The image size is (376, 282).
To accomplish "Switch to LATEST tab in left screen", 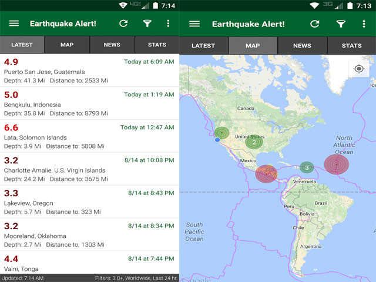I will pyautogui.click(x=22, y=45).
